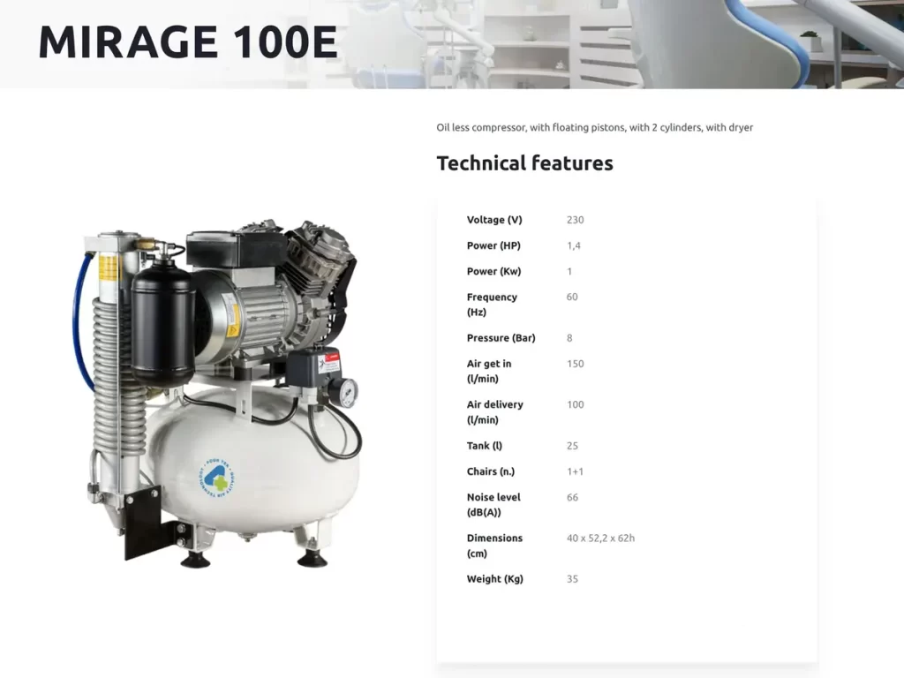
Task: Select the Technical features heading
Action: (524, 163)
